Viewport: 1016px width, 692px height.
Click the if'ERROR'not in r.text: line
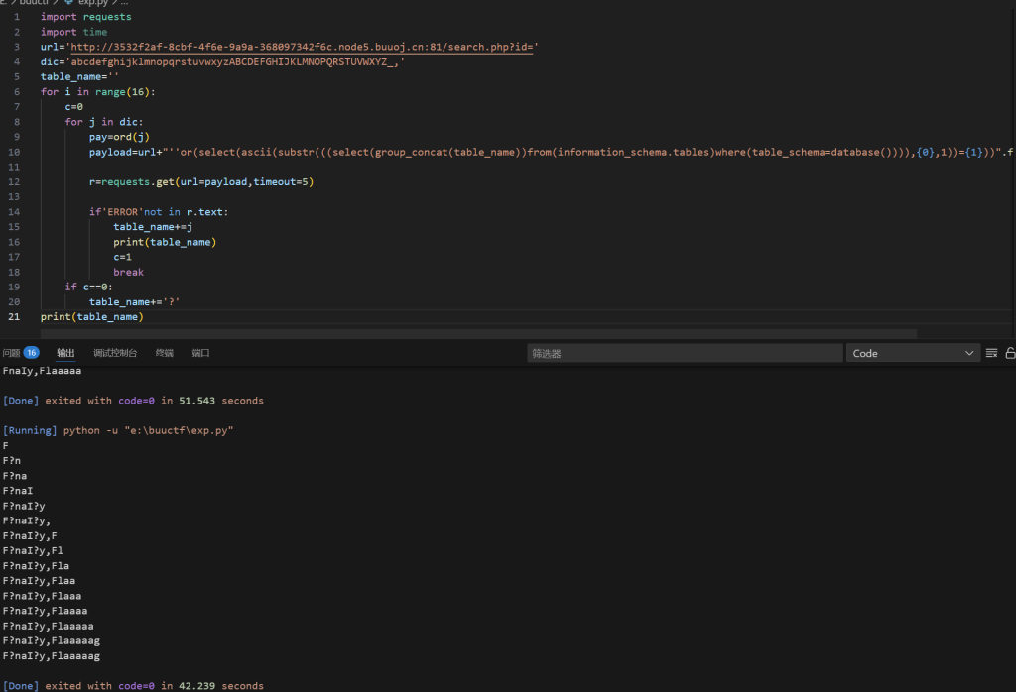click(159, 212)
